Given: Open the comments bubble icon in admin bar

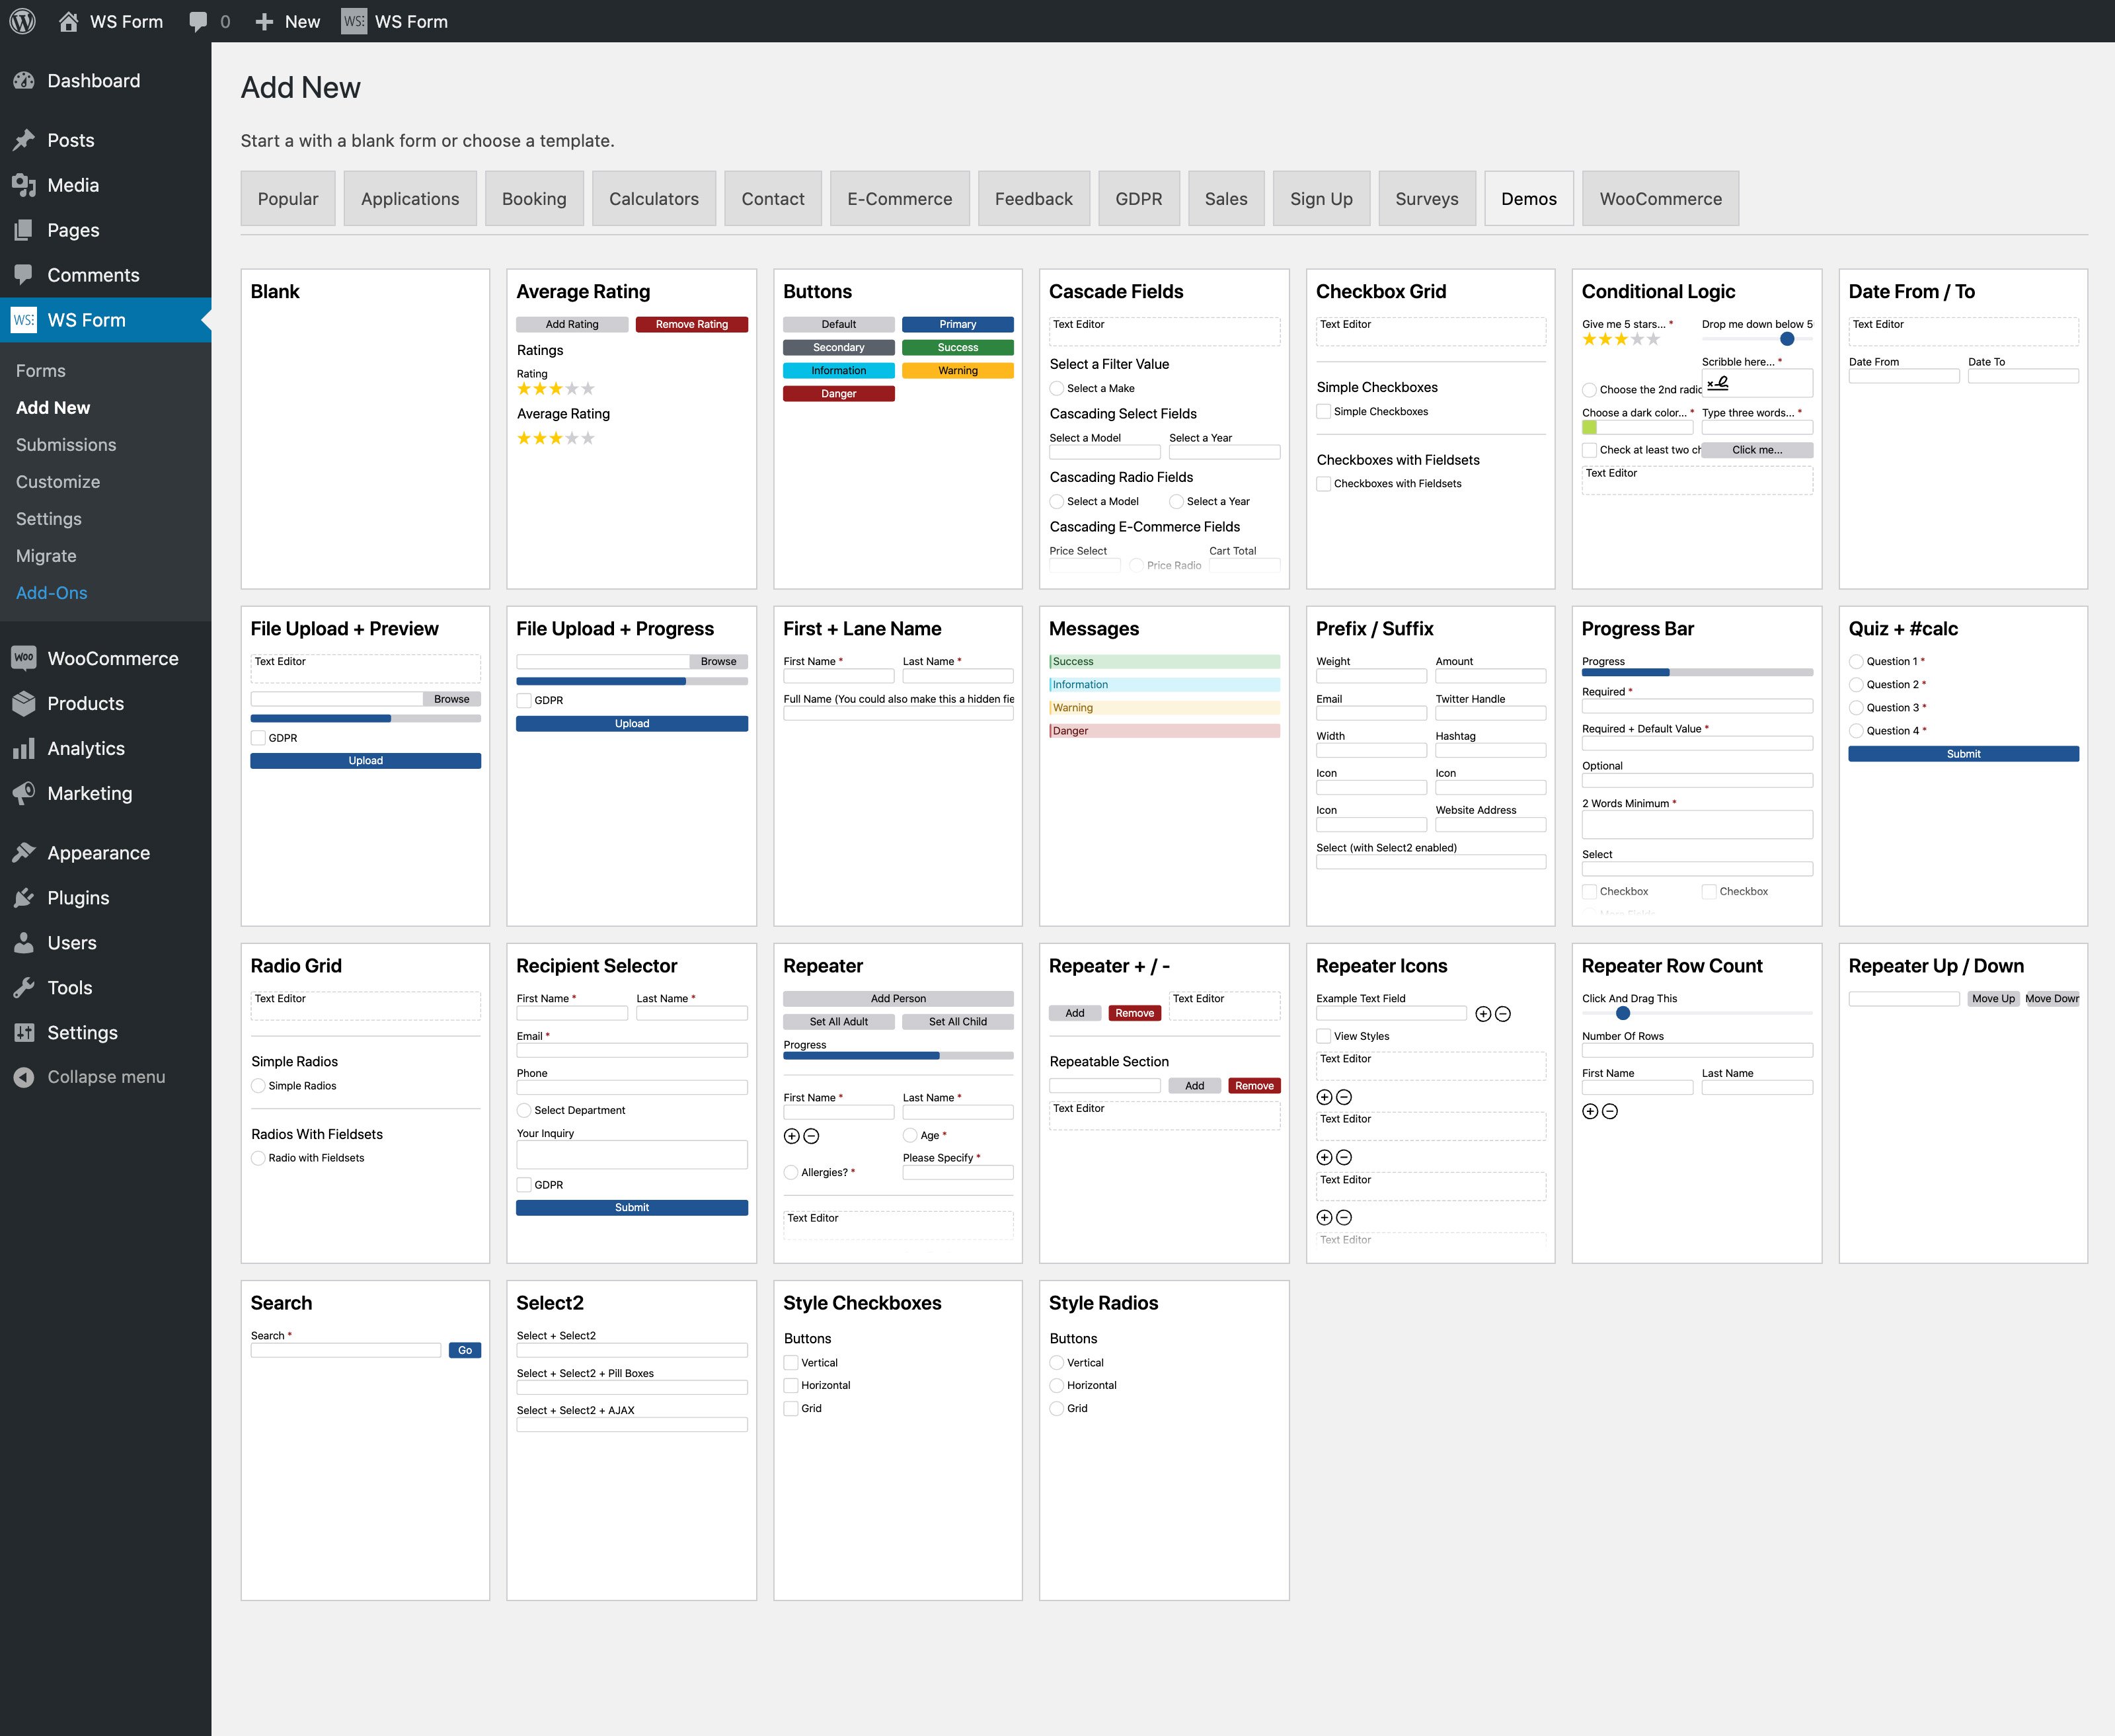Looking at the screenshot, I should pyautogui.click(x=198, y=21).
